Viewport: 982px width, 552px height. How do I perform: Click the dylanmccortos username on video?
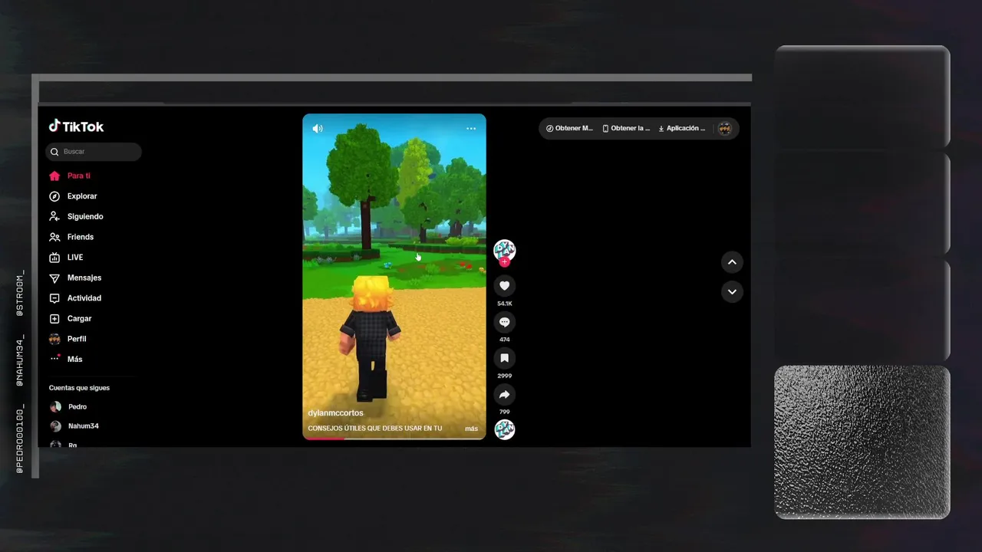click(335, 413)
